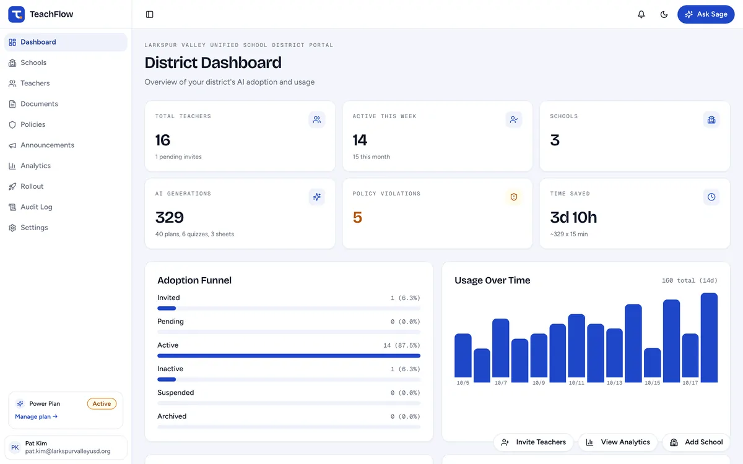
Task: Click the Invited funnel progress bar
Action: 289,308
